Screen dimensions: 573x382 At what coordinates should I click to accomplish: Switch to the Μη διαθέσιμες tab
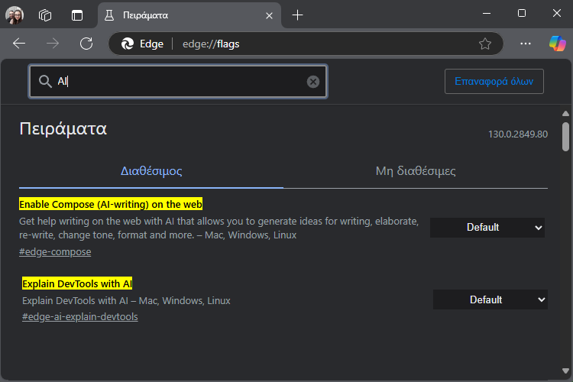pyautogui.click(x=416, y=171)
